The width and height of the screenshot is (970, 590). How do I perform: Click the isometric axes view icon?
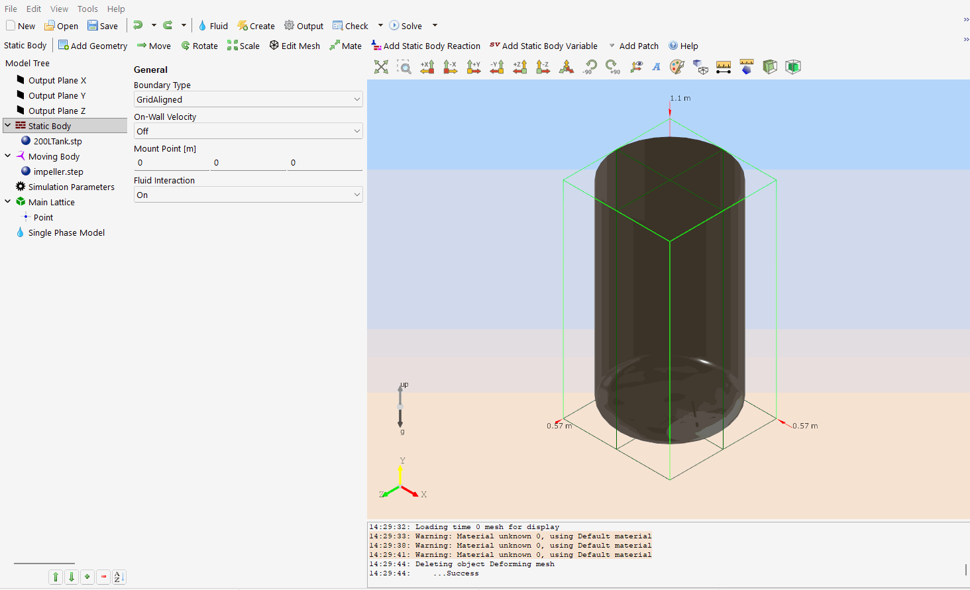566,67
